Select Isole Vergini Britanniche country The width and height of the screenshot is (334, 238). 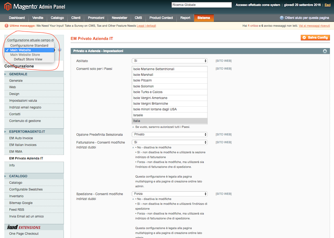click(x=170, y=104)
